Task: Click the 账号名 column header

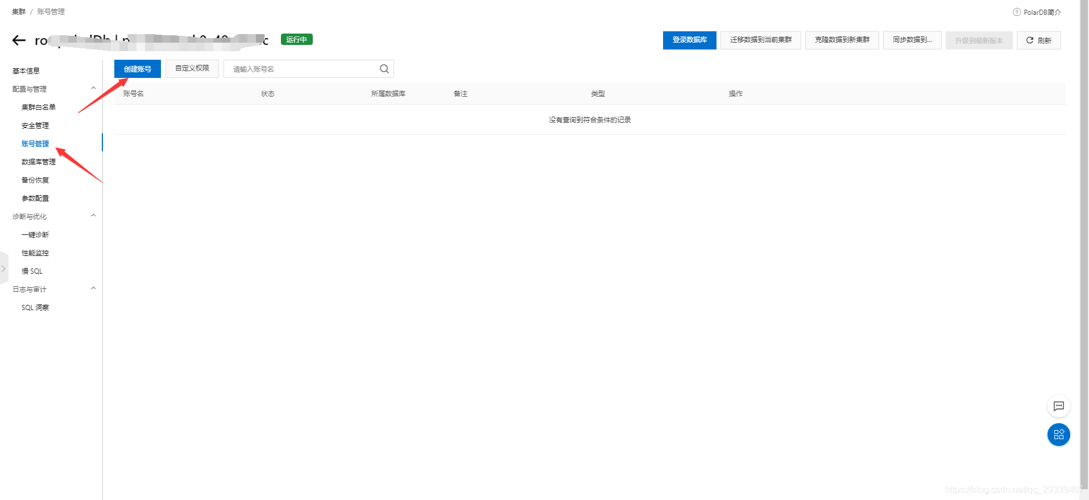Action: pos(134,94)
